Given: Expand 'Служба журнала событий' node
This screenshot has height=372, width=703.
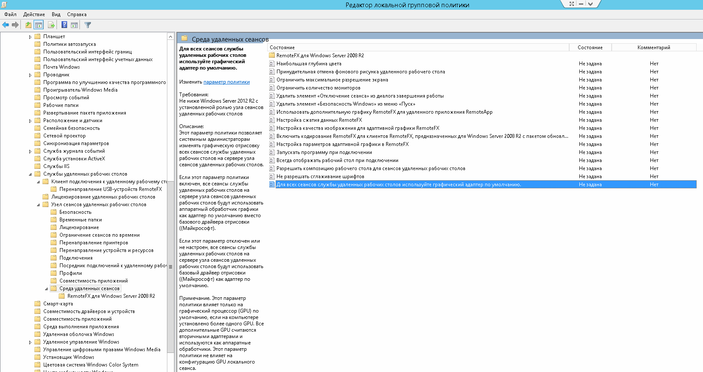Looking at the screenshot, I should click(x=30, y=151).
